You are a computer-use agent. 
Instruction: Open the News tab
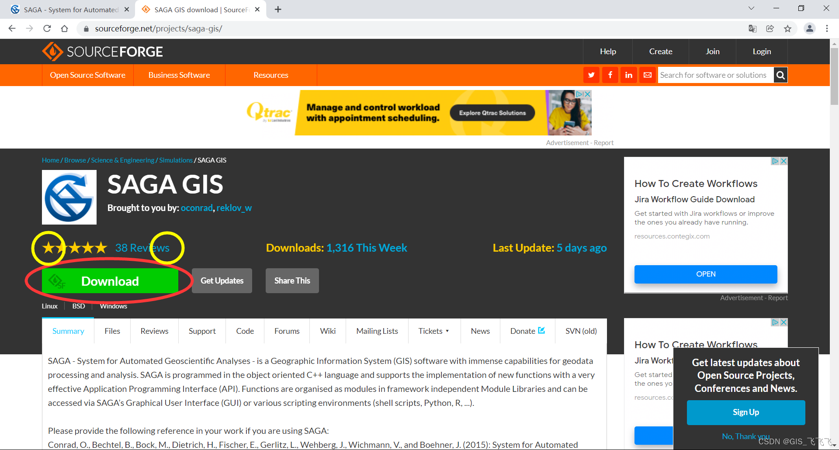point(480,331)
